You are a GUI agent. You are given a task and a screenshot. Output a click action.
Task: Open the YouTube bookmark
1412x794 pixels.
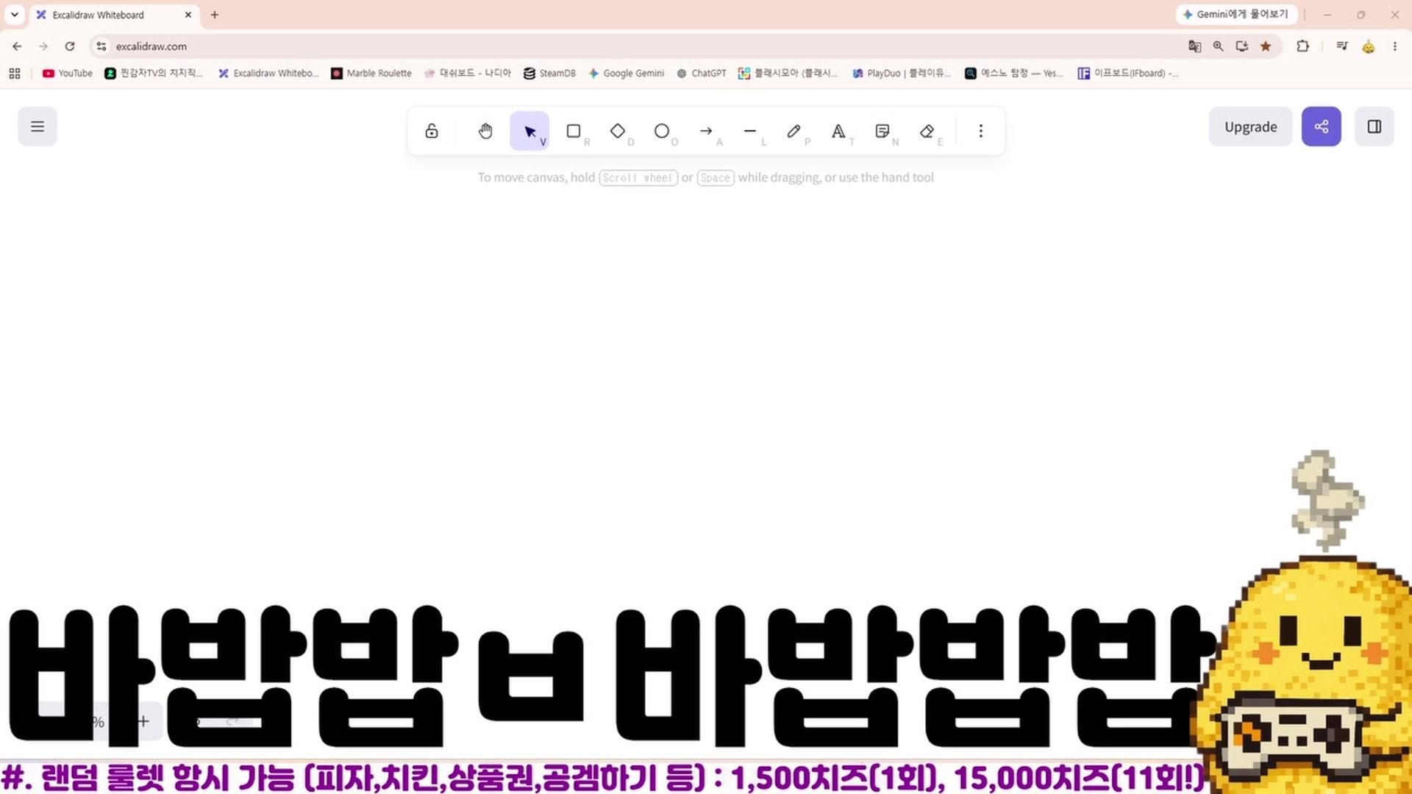pos(68,73)
